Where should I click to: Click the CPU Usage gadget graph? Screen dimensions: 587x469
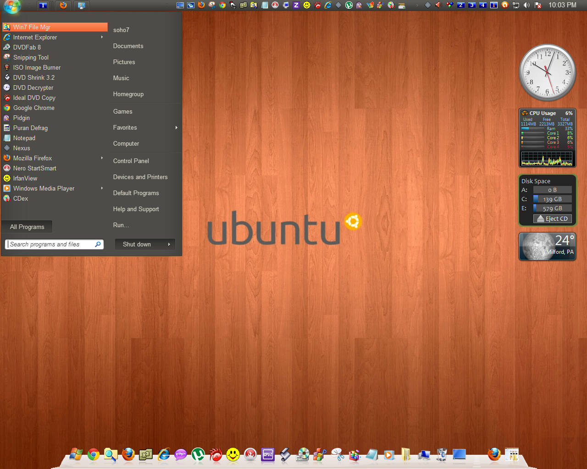pos(547,158)
